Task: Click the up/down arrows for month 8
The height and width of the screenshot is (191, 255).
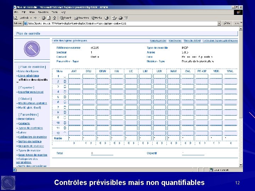Action: [65, 112]
